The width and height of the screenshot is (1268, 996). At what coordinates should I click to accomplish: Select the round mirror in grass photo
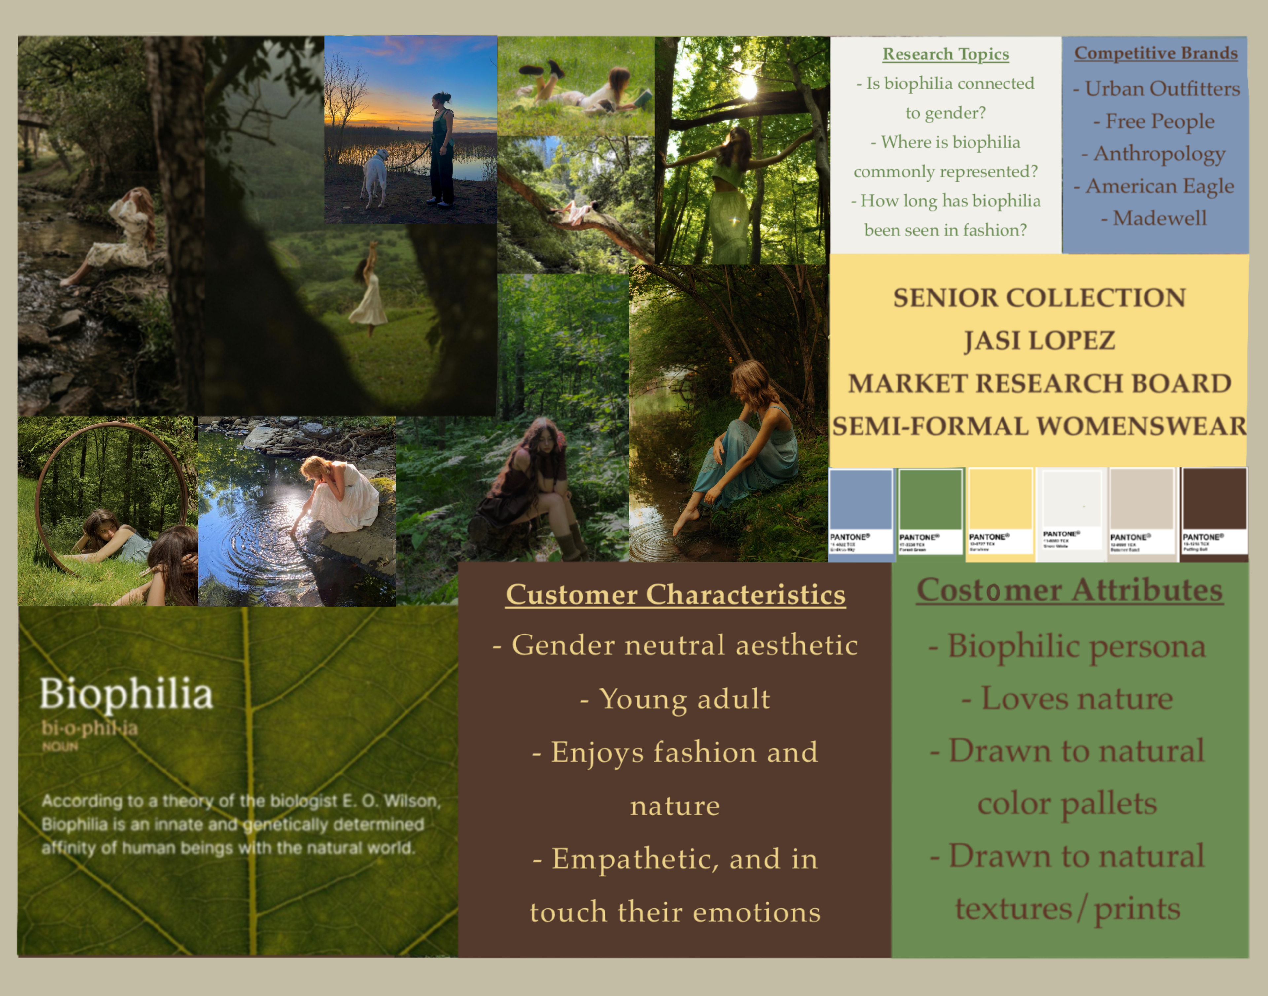pos(107,511)
